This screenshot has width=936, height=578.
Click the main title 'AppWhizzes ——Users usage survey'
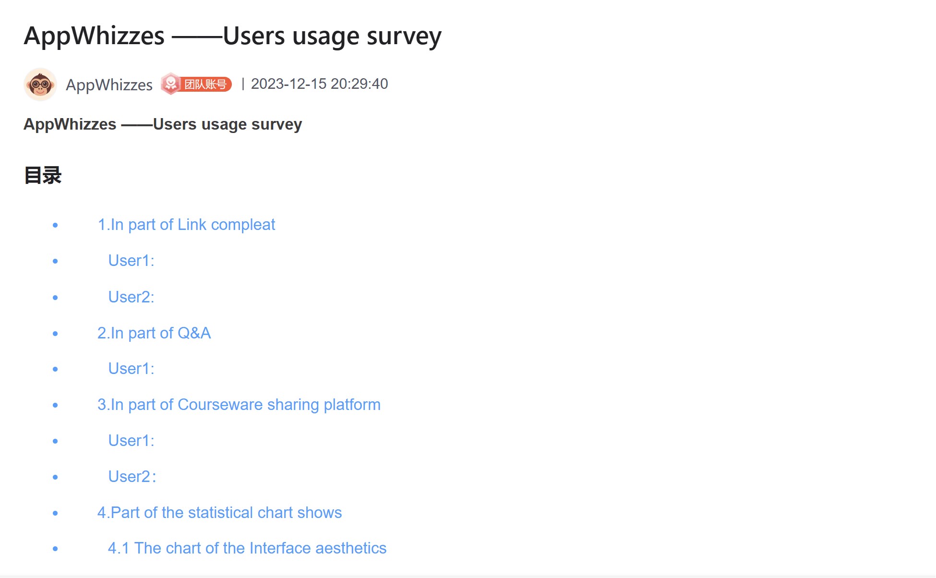233,36
